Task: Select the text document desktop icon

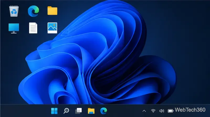Action: (x=33, y=28)
